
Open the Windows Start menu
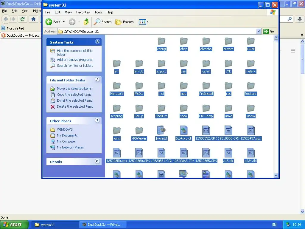pyautogui.click(x=14, y=225)
